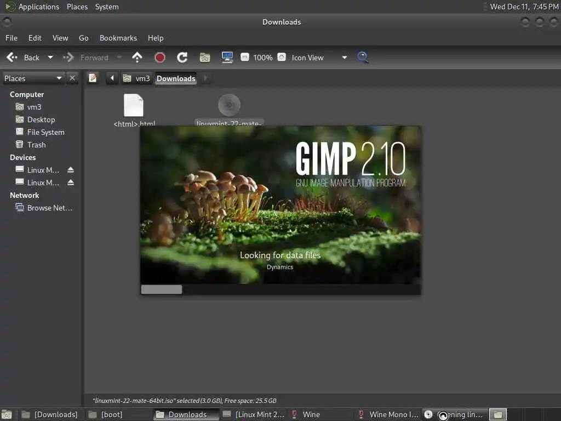Switch to Wine Mono I... taskbar window
The width and height of the screenshot is (561, 421).
pos(388,414)
